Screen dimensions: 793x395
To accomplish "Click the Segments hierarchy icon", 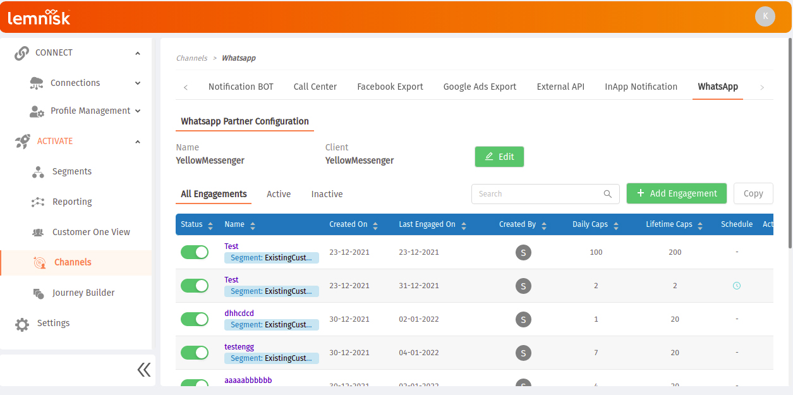I will tap(38, 172).
